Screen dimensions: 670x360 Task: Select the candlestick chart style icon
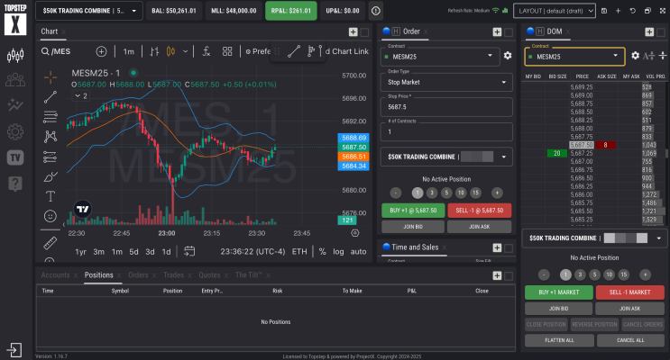(x=170, y=51)
